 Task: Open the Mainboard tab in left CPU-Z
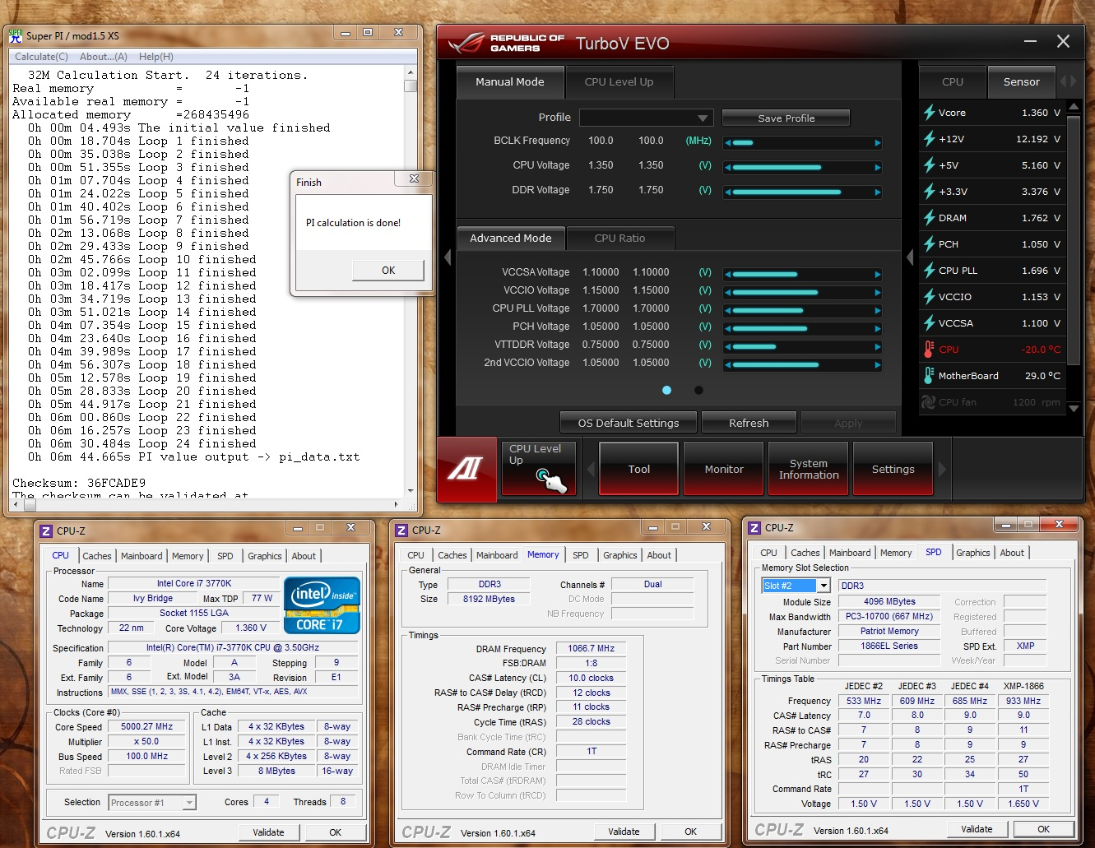point(142,556)
